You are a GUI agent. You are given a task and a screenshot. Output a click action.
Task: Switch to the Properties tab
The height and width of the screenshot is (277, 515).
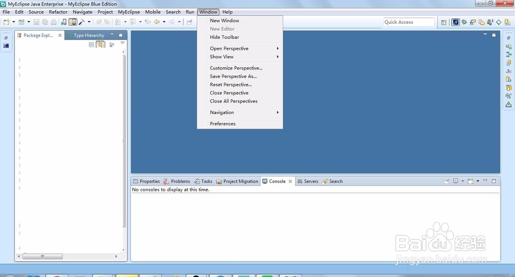coord(146,181)
